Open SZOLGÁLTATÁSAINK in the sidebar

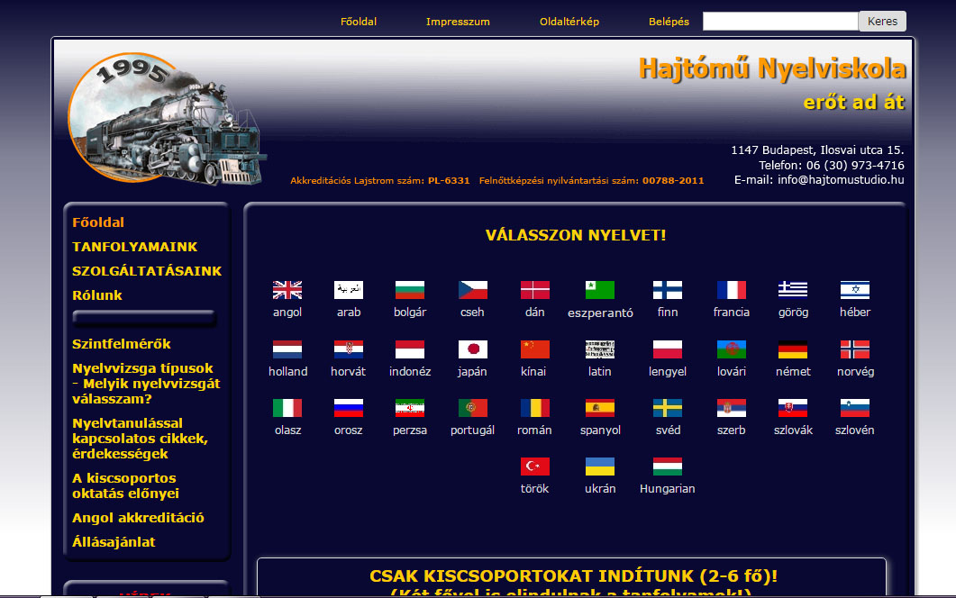147,271
